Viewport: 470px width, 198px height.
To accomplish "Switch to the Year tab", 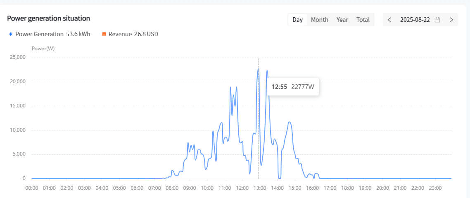I will click(x=342, y=20).
